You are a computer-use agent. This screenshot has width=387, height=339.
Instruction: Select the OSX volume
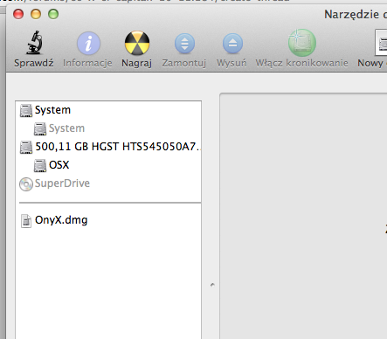[x=108, y=165]
